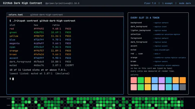Select the --ansi-* token
Viewport: 195px width, 109px height.
[157, 54]
